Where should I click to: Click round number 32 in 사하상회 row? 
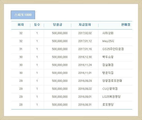[21, 33]
